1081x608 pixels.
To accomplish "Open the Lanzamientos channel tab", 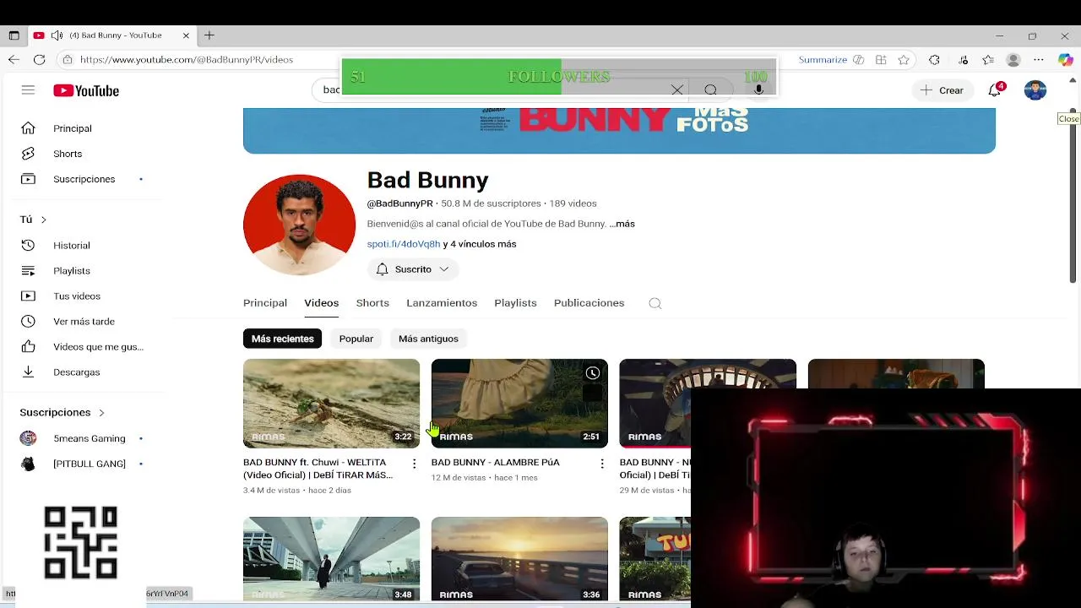I will 442,303.
